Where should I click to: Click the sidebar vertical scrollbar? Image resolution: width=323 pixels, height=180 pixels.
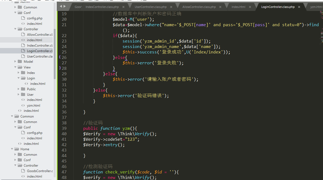click(55, 55)
